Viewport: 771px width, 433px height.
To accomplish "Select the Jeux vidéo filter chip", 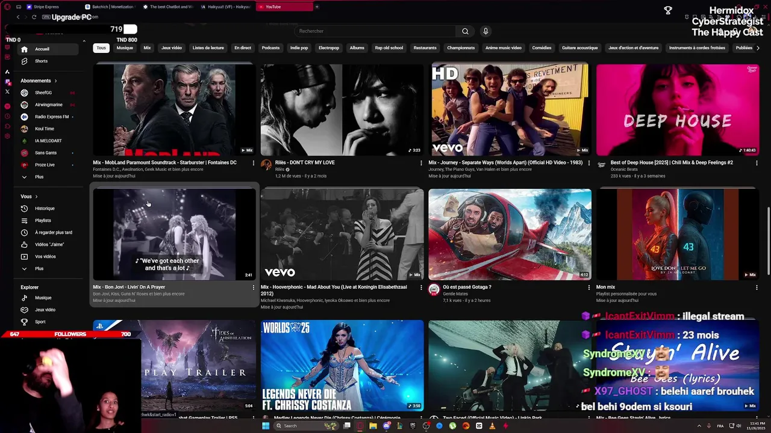I will tap(172, 48).
